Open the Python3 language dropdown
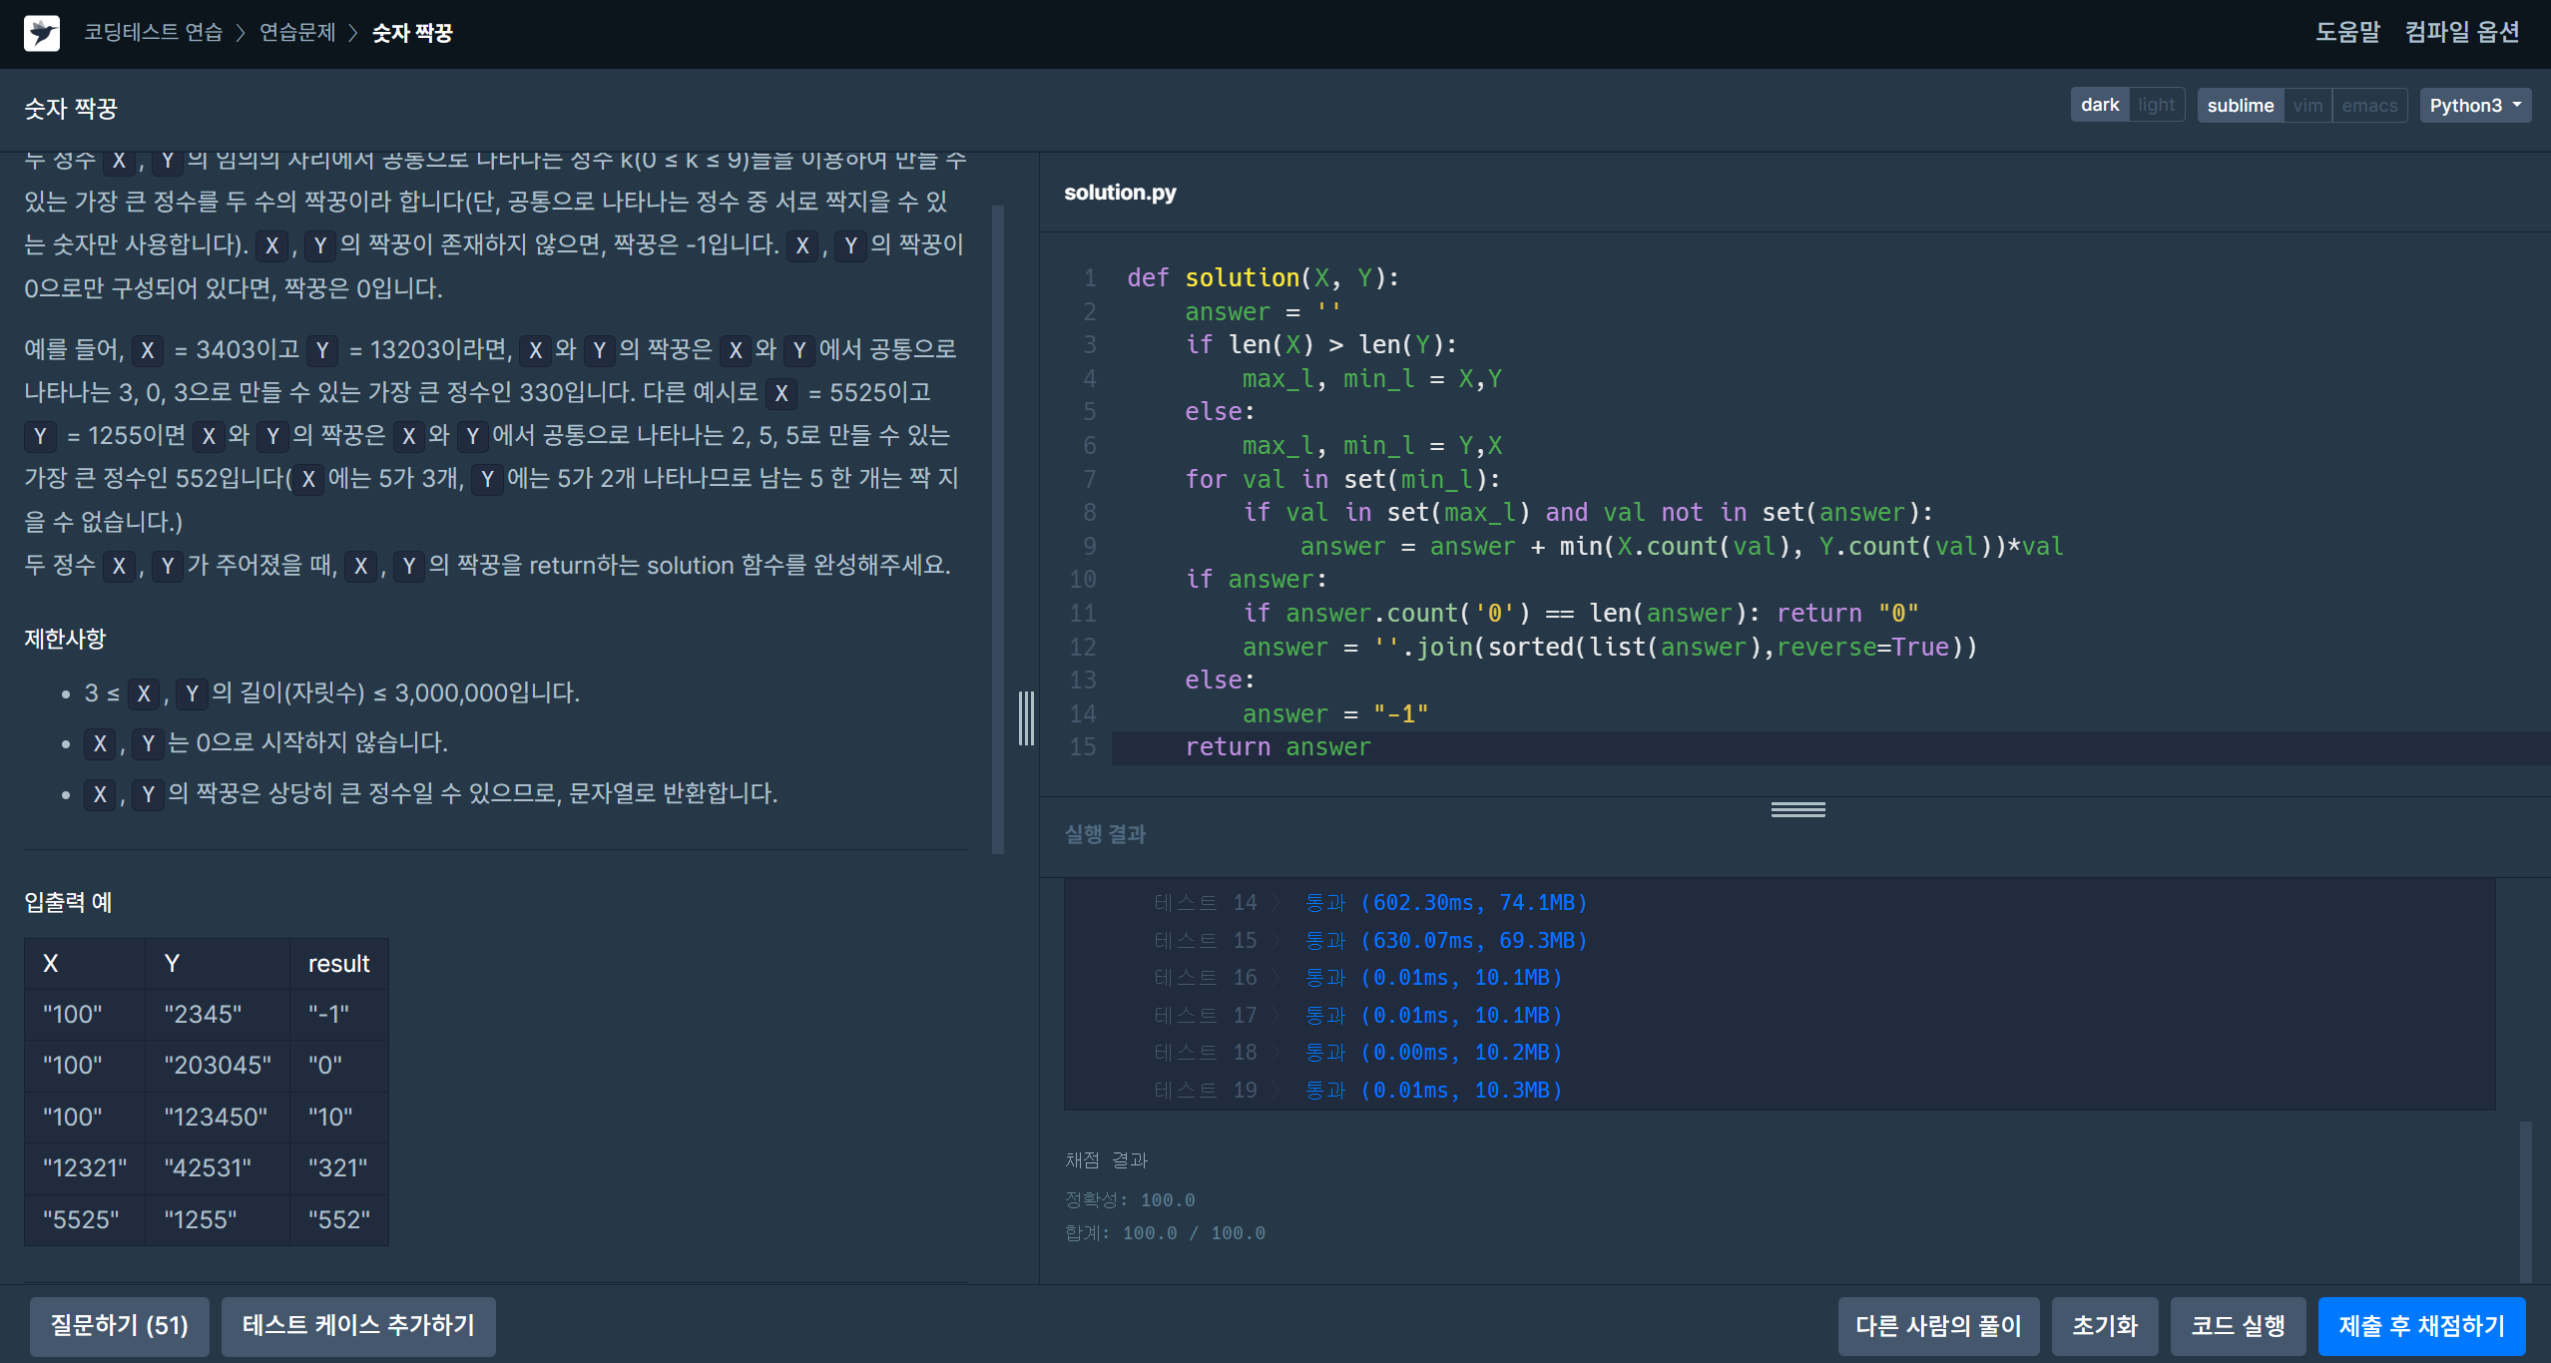This screenshot has width=2551, height=1363. (2474, 105)
